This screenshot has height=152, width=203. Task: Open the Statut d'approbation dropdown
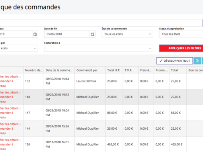[x=181, y=34]
